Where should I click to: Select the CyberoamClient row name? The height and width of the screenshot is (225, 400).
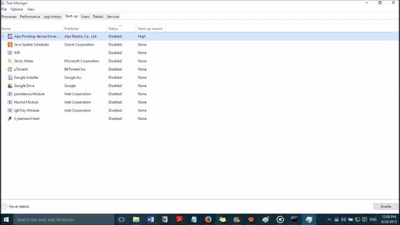pos(27,119)
